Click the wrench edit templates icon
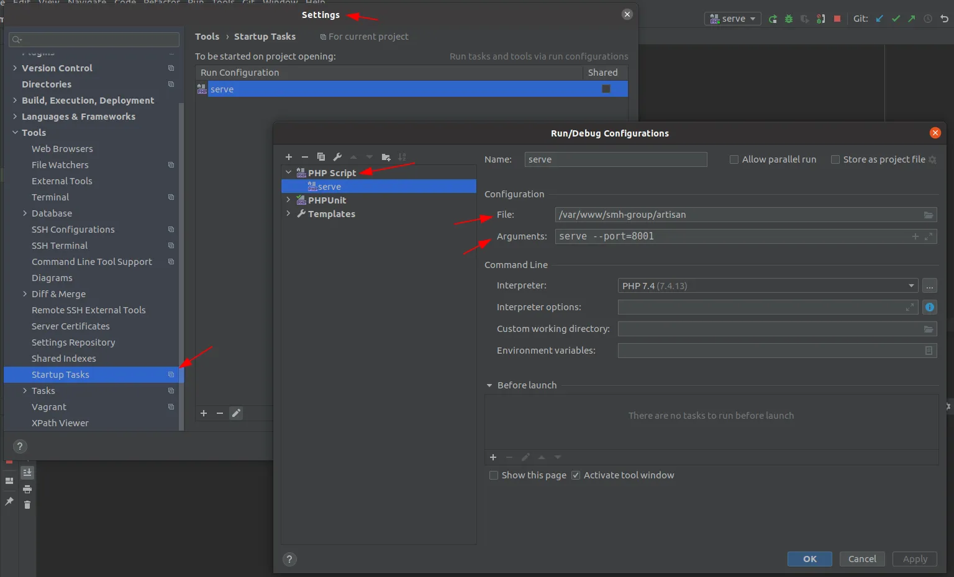This screenshot has height=577, width=954. [x=337, y=157]
